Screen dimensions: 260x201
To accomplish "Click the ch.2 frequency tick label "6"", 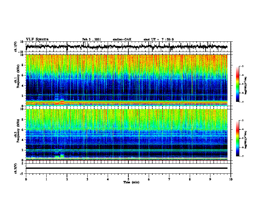I will coord(23,129).
